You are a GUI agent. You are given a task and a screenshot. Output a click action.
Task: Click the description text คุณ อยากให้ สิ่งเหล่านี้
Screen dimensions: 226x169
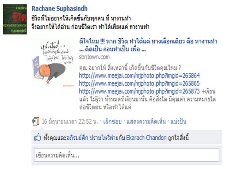click(x=130, y=68)
